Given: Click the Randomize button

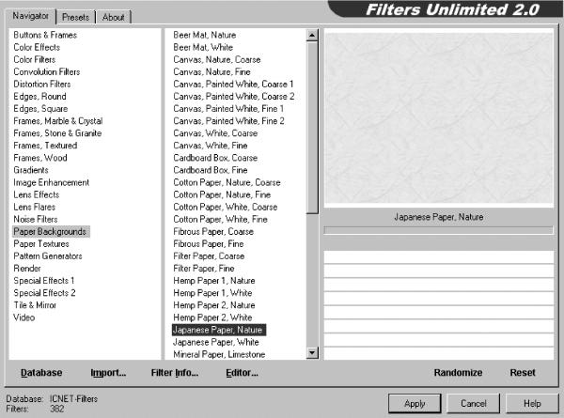Looking at the screenshot, I should (x=458, y=372).
